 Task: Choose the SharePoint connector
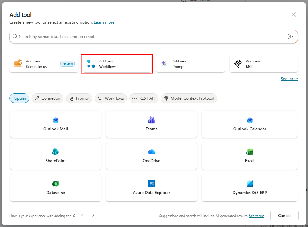55,156
